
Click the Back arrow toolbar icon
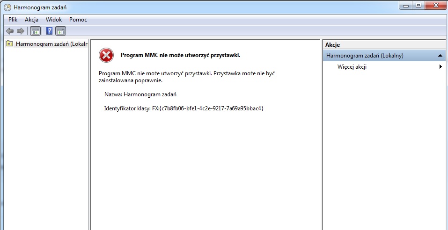(x=10, y=31)
